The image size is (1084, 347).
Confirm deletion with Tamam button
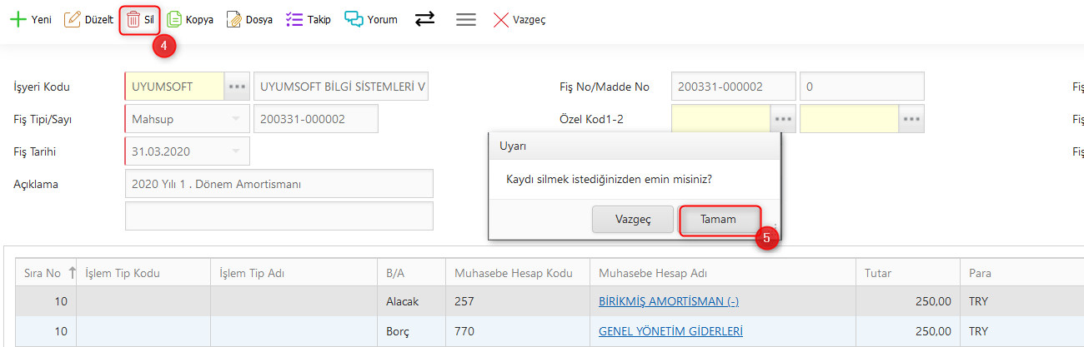718,220
